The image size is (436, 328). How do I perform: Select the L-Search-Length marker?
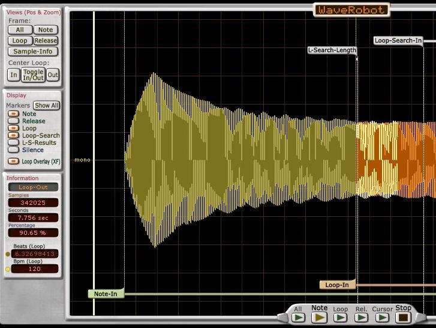point(332,50)
